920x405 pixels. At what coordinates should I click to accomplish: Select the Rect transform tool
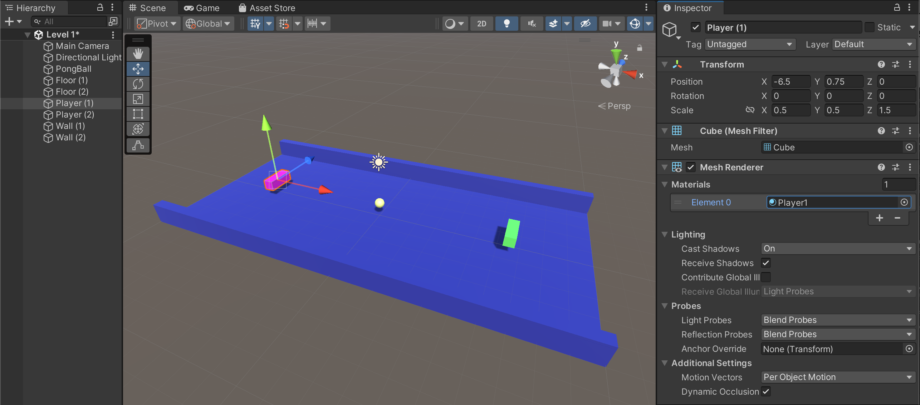pyautogui.click(x=138, y=114)
